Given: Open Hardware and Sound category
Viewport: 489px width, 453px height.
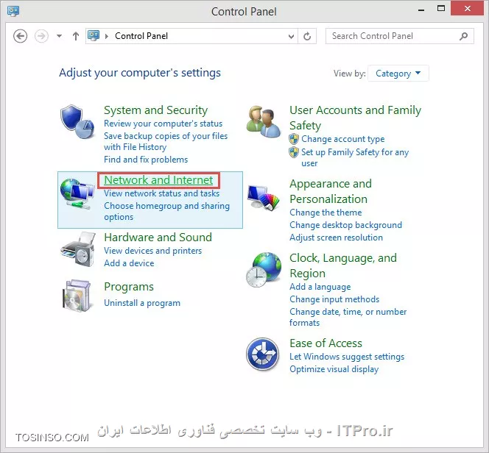Looking at the screenshot, I should (x=158, y=238).
